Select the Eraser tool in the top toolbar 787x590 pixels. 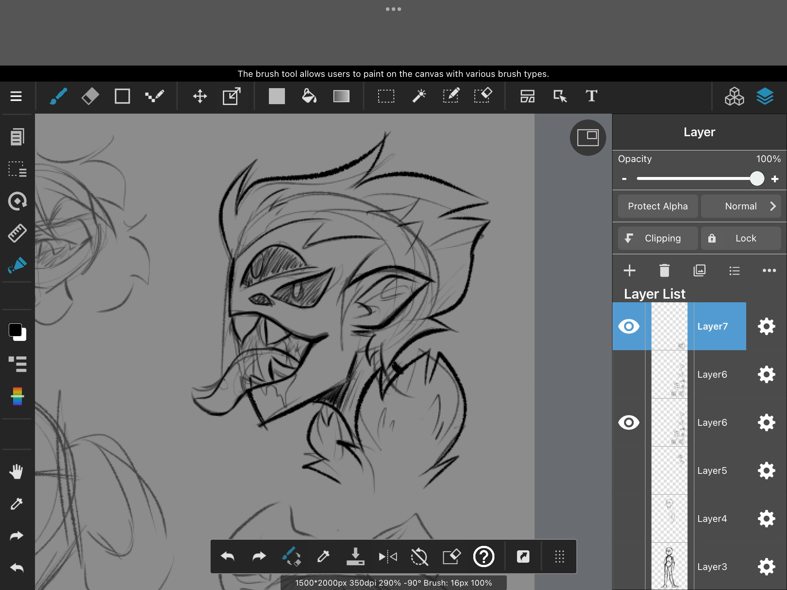click(90, 96)
